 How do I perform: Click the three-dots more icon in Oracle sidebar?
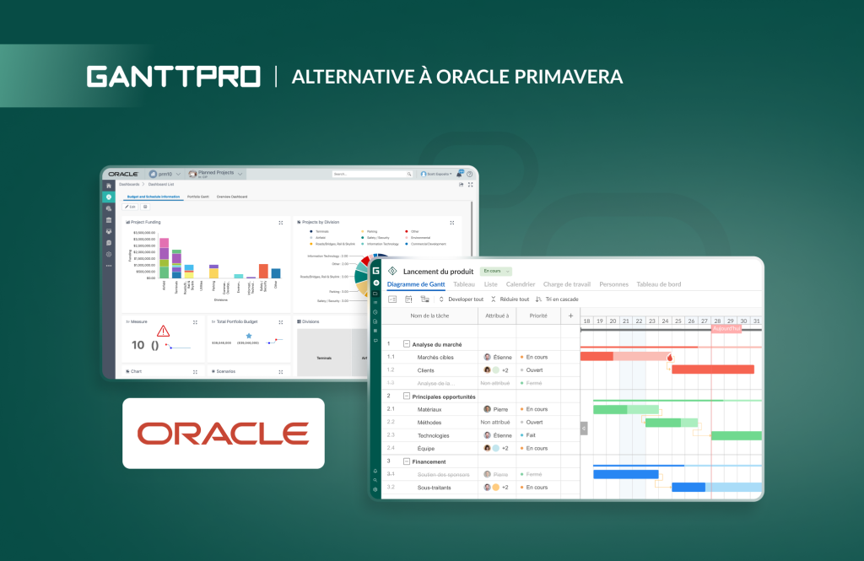point(109,266)
